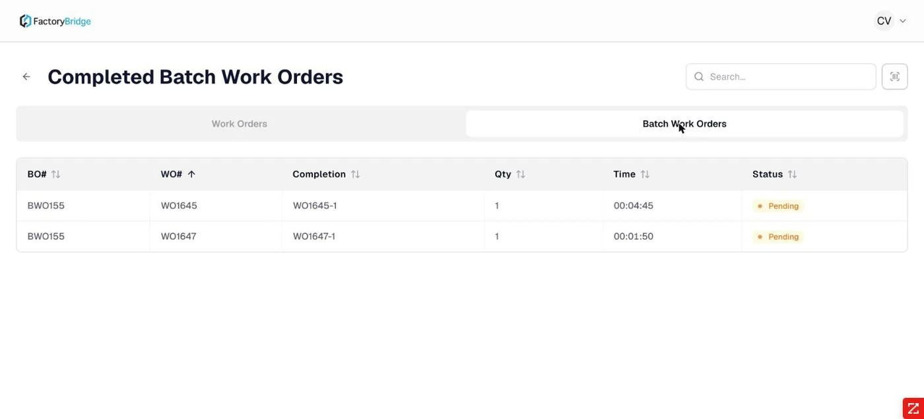The width and height of the screenshot is (924, 419).
Task: Open the WO1647 work order row
Action: point(462,237)
